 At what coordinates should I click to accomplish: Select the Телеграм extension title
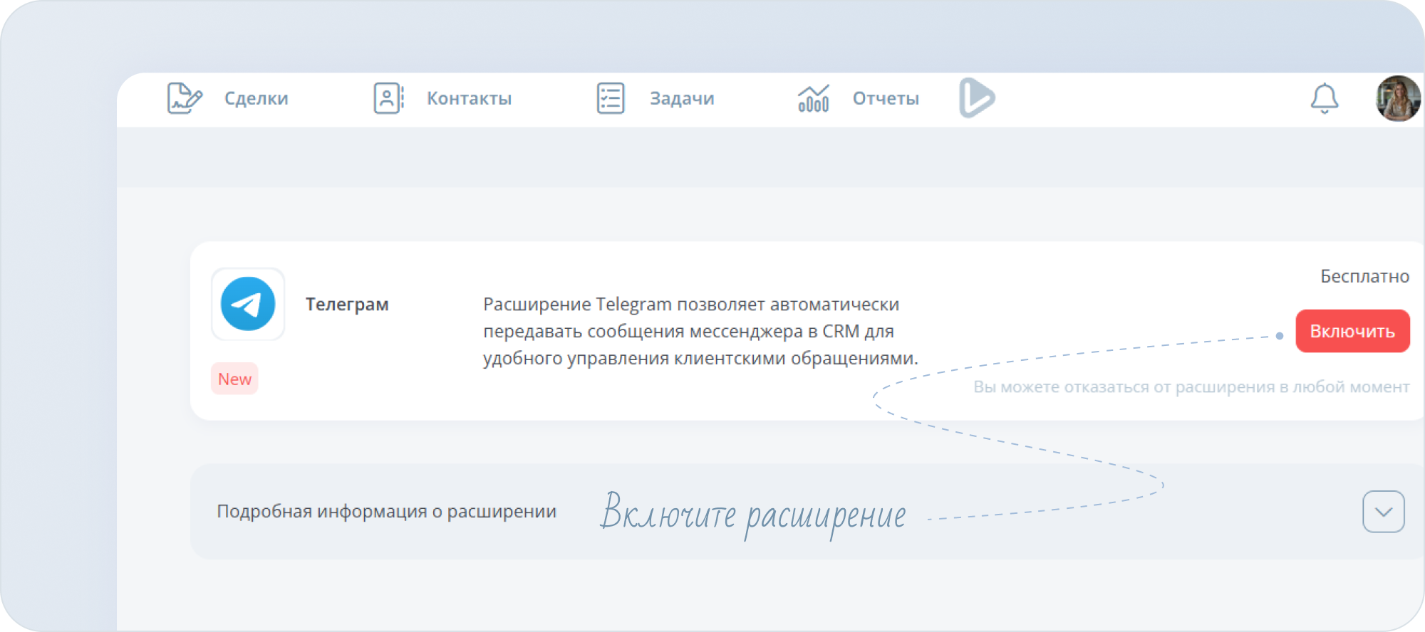[x=347, y=305]
